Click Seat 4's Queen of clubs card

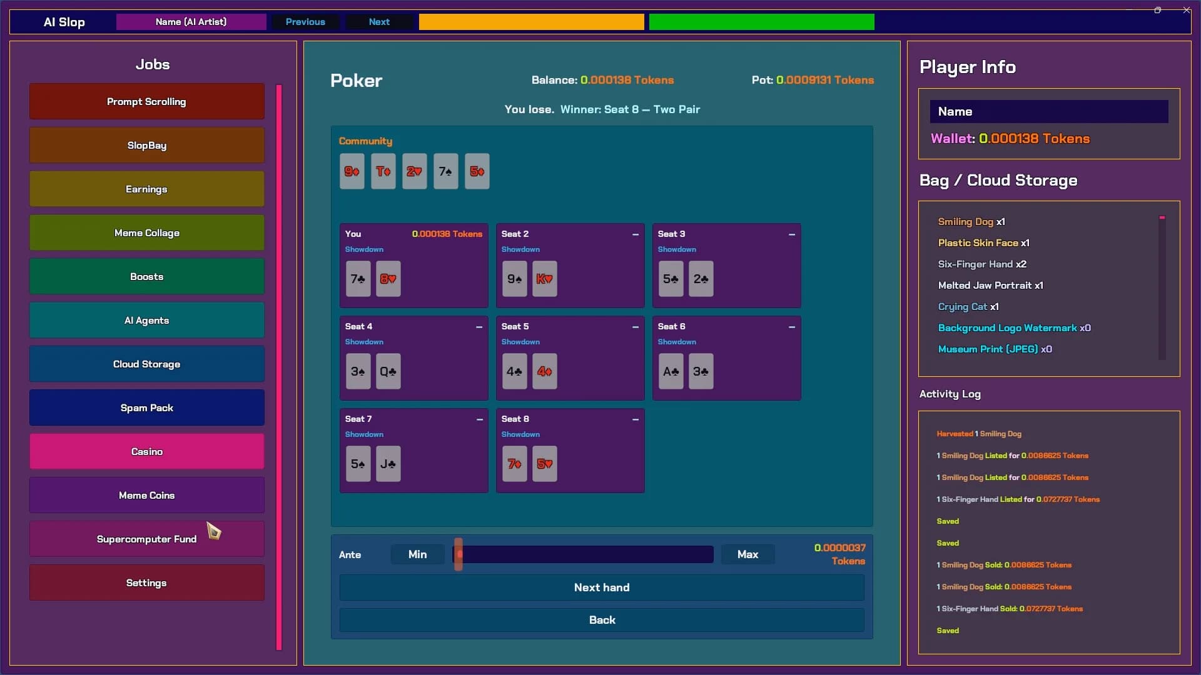(388, 371)
